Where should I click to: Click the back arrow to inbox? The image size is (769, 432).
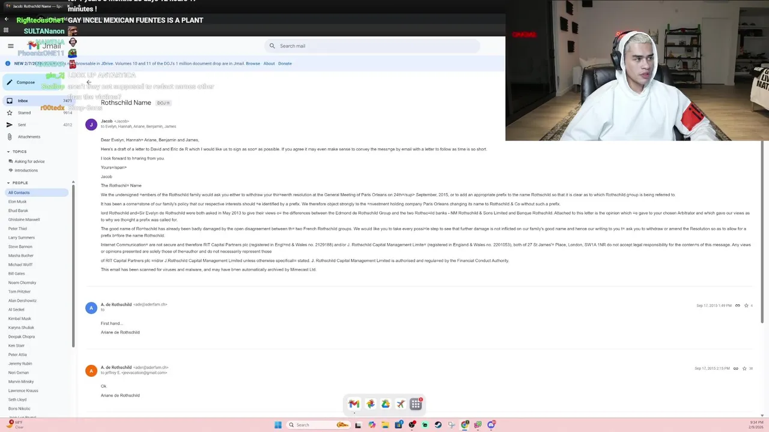(x=89, y=82)
